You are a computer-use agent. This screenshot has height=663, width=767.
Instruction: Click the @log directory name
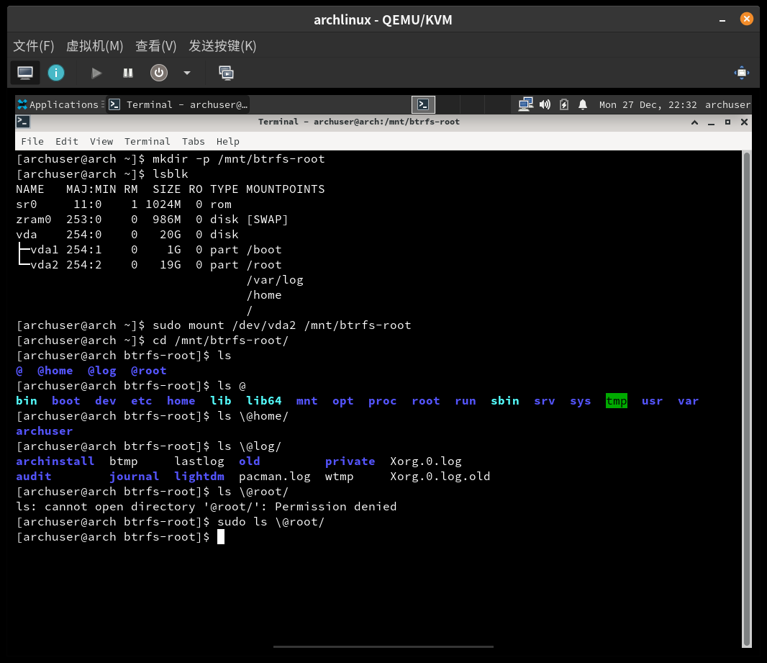tap(101, 371)
